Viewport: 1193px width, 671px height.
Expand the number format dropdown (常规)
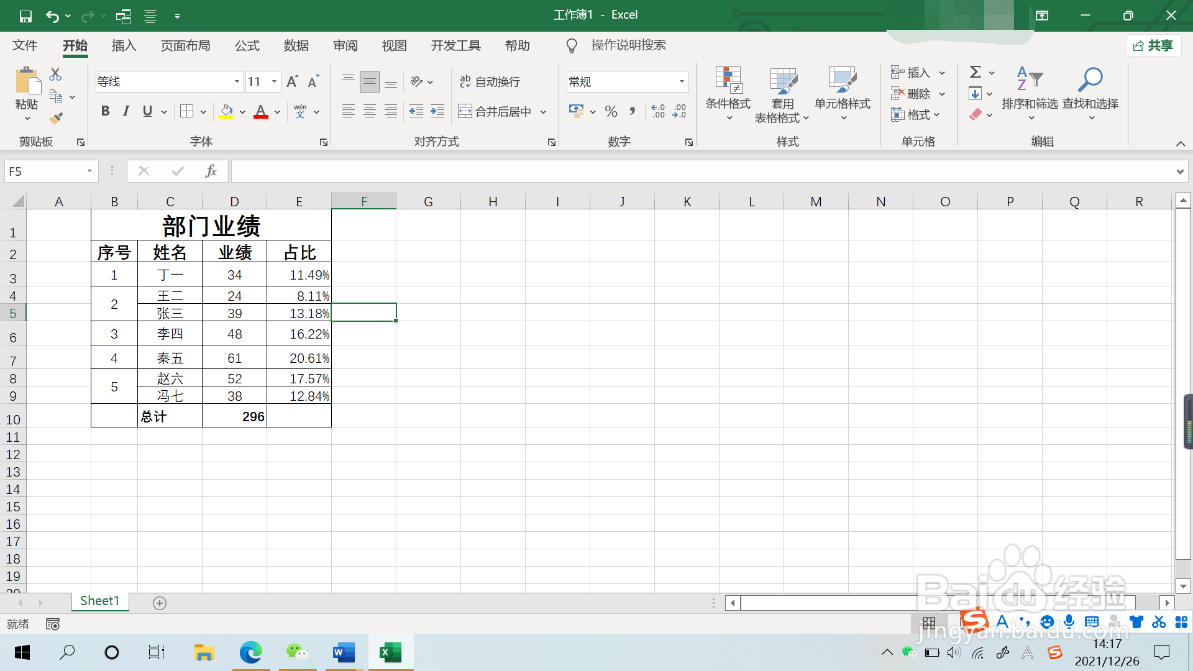point(682,81)
